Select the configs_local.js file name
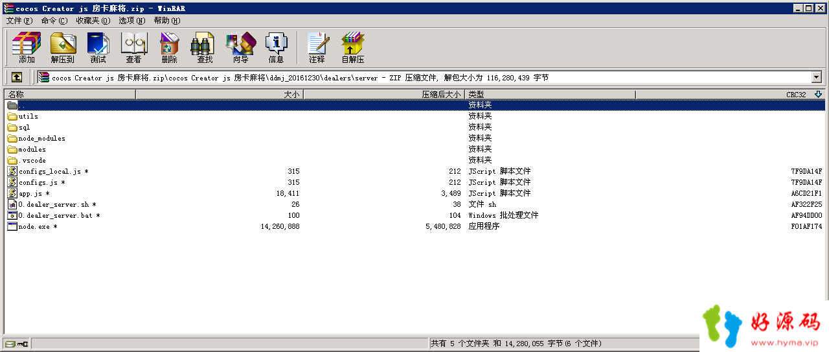Image resolution: width=829 pixels, height=352 pixels. (54, 172)
